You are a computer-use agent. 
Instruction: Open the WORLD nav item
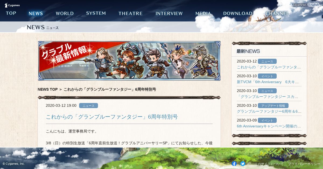coord(65,13)
